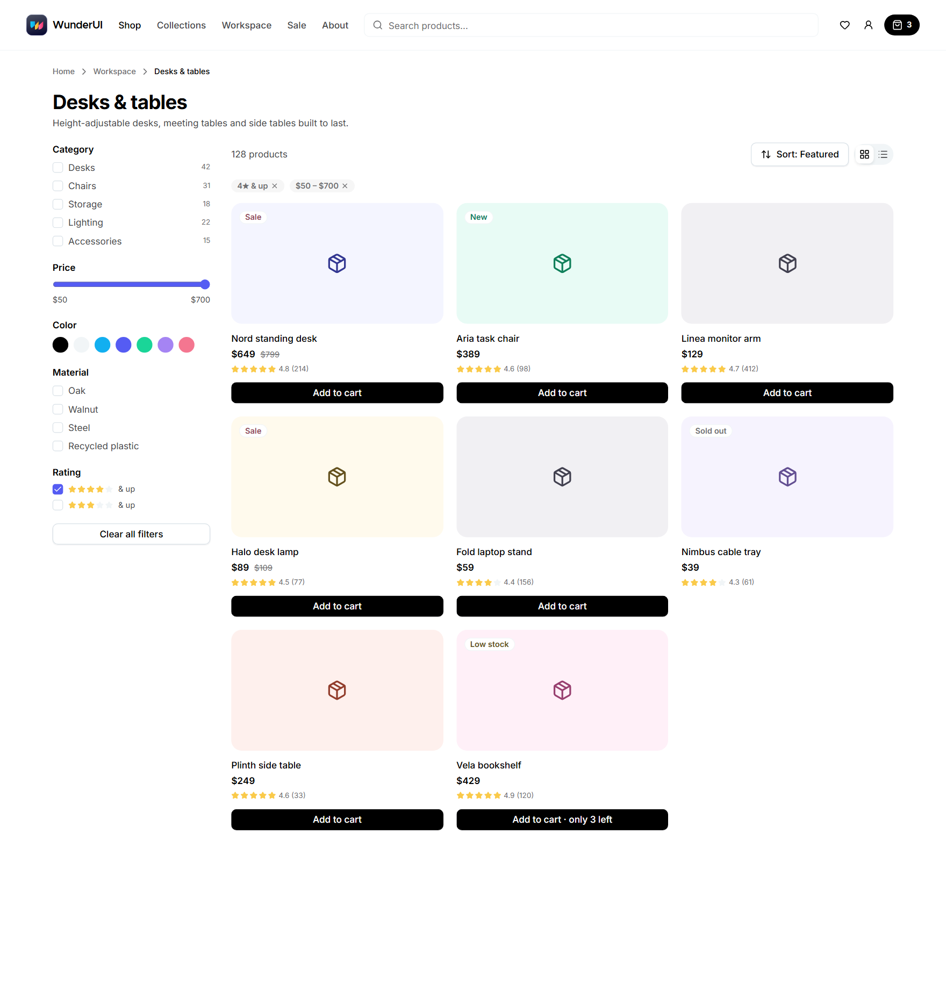Select the green color swatch
The width and height of the screenshot is (946, 985).
tap(145, 345)
